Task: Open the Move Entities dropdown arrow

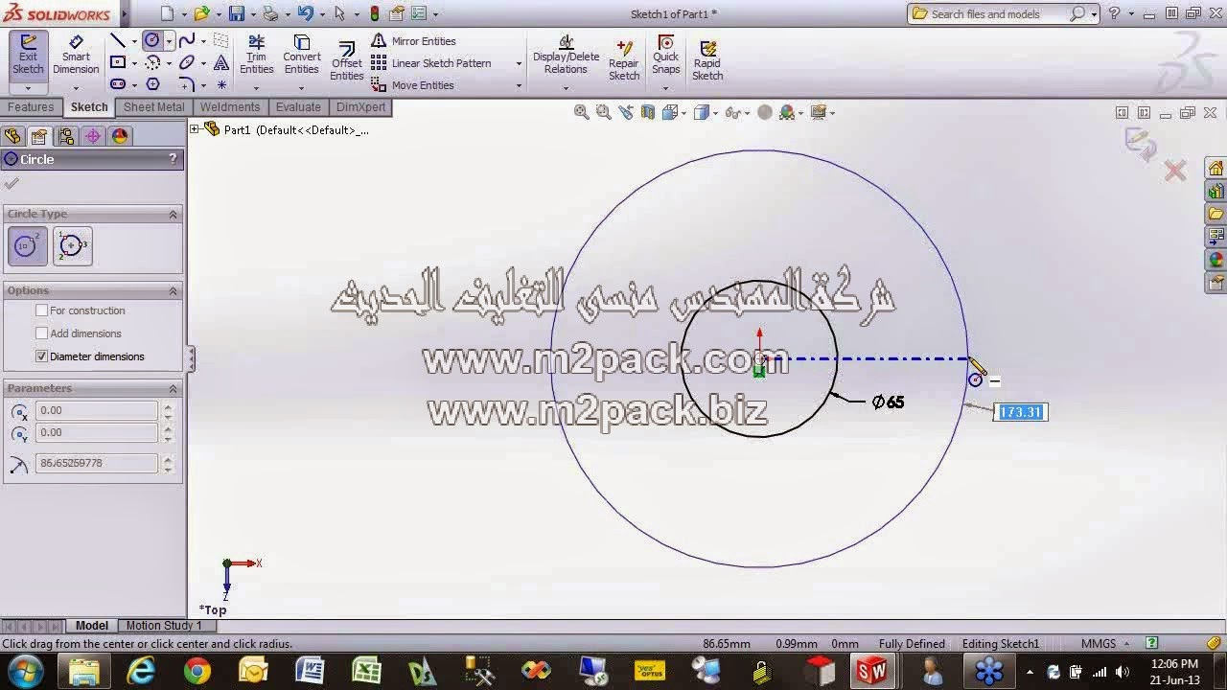Action: 519,85
